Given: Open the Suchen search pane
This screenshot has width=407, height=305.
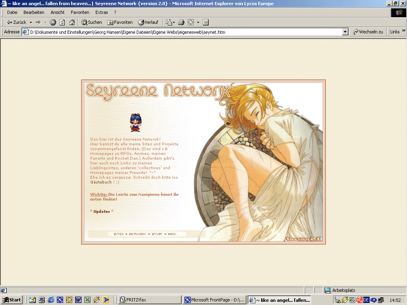Looking at the screenshot, I should (91, 22).
